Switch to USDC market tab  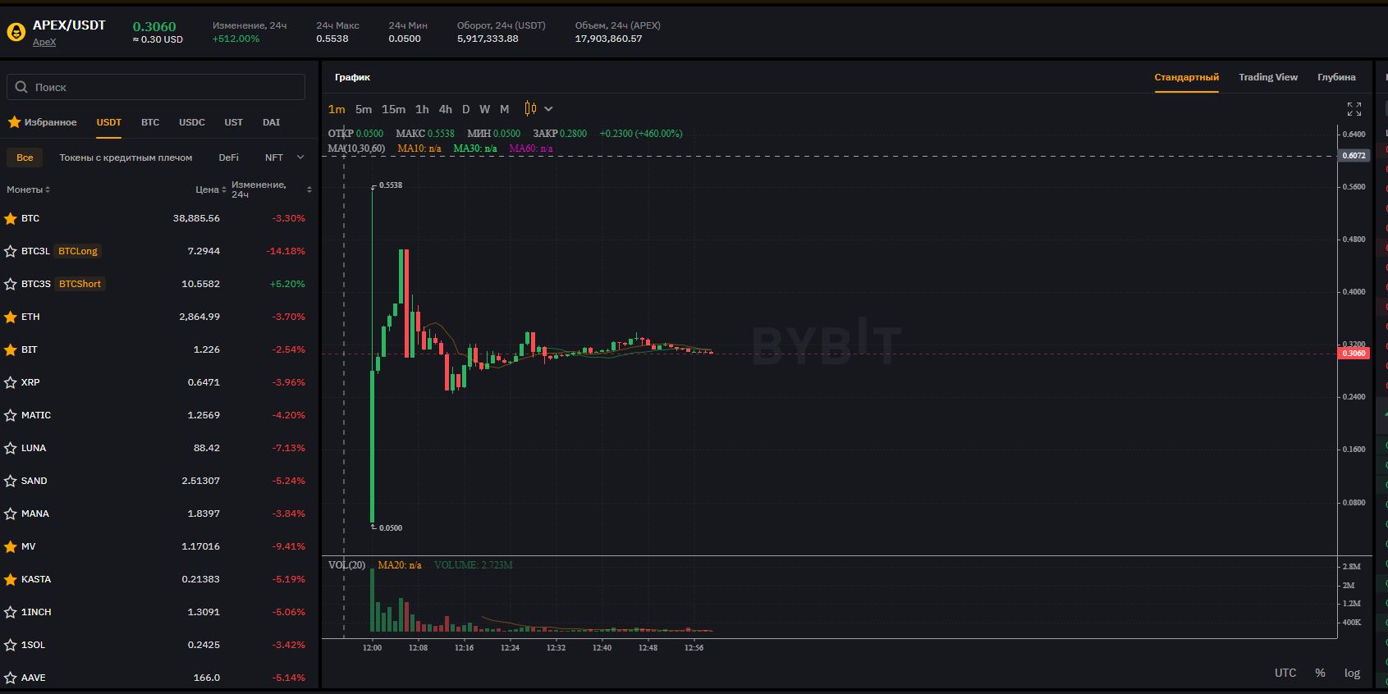pyautogui.click(x=192, y=122)
